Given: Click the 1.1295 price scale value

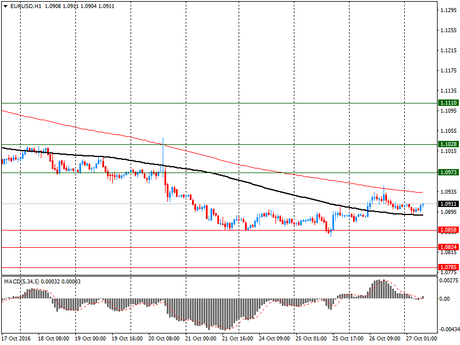Looking at the screenshot, I should tap(448, 10).
